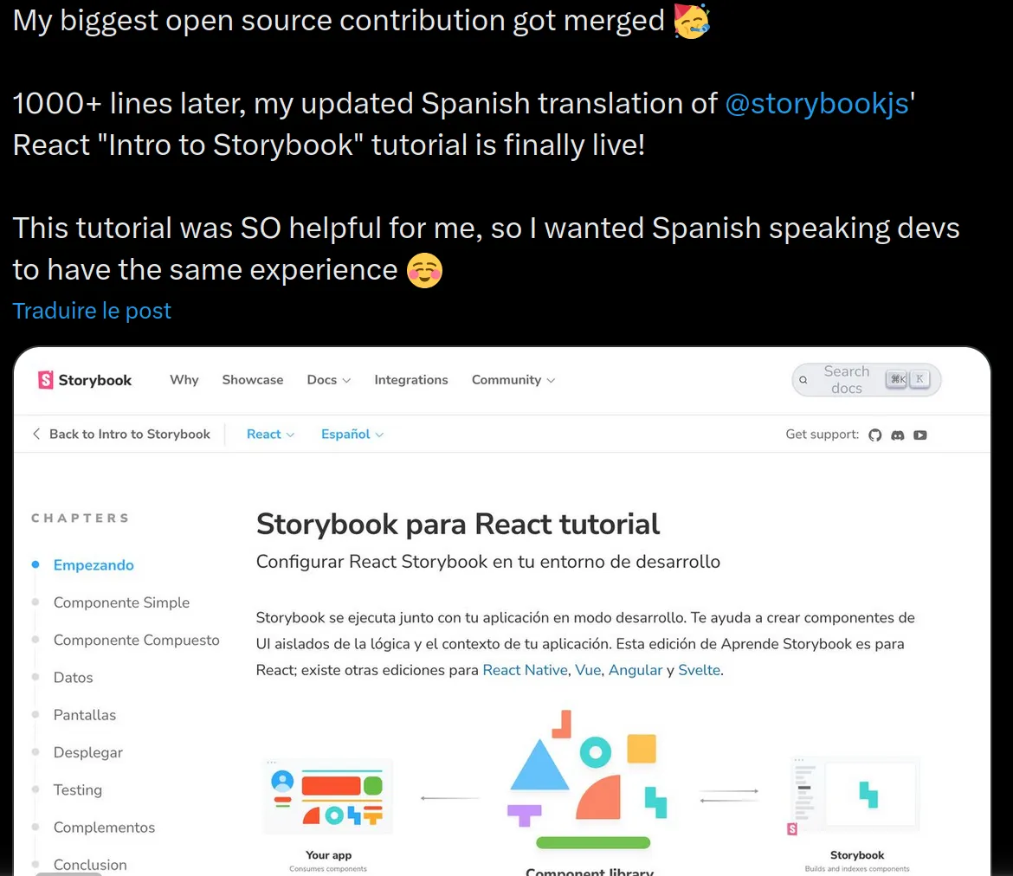
Task: Click the Configurar React Storybook subtitle
Action: coord(487,562)
